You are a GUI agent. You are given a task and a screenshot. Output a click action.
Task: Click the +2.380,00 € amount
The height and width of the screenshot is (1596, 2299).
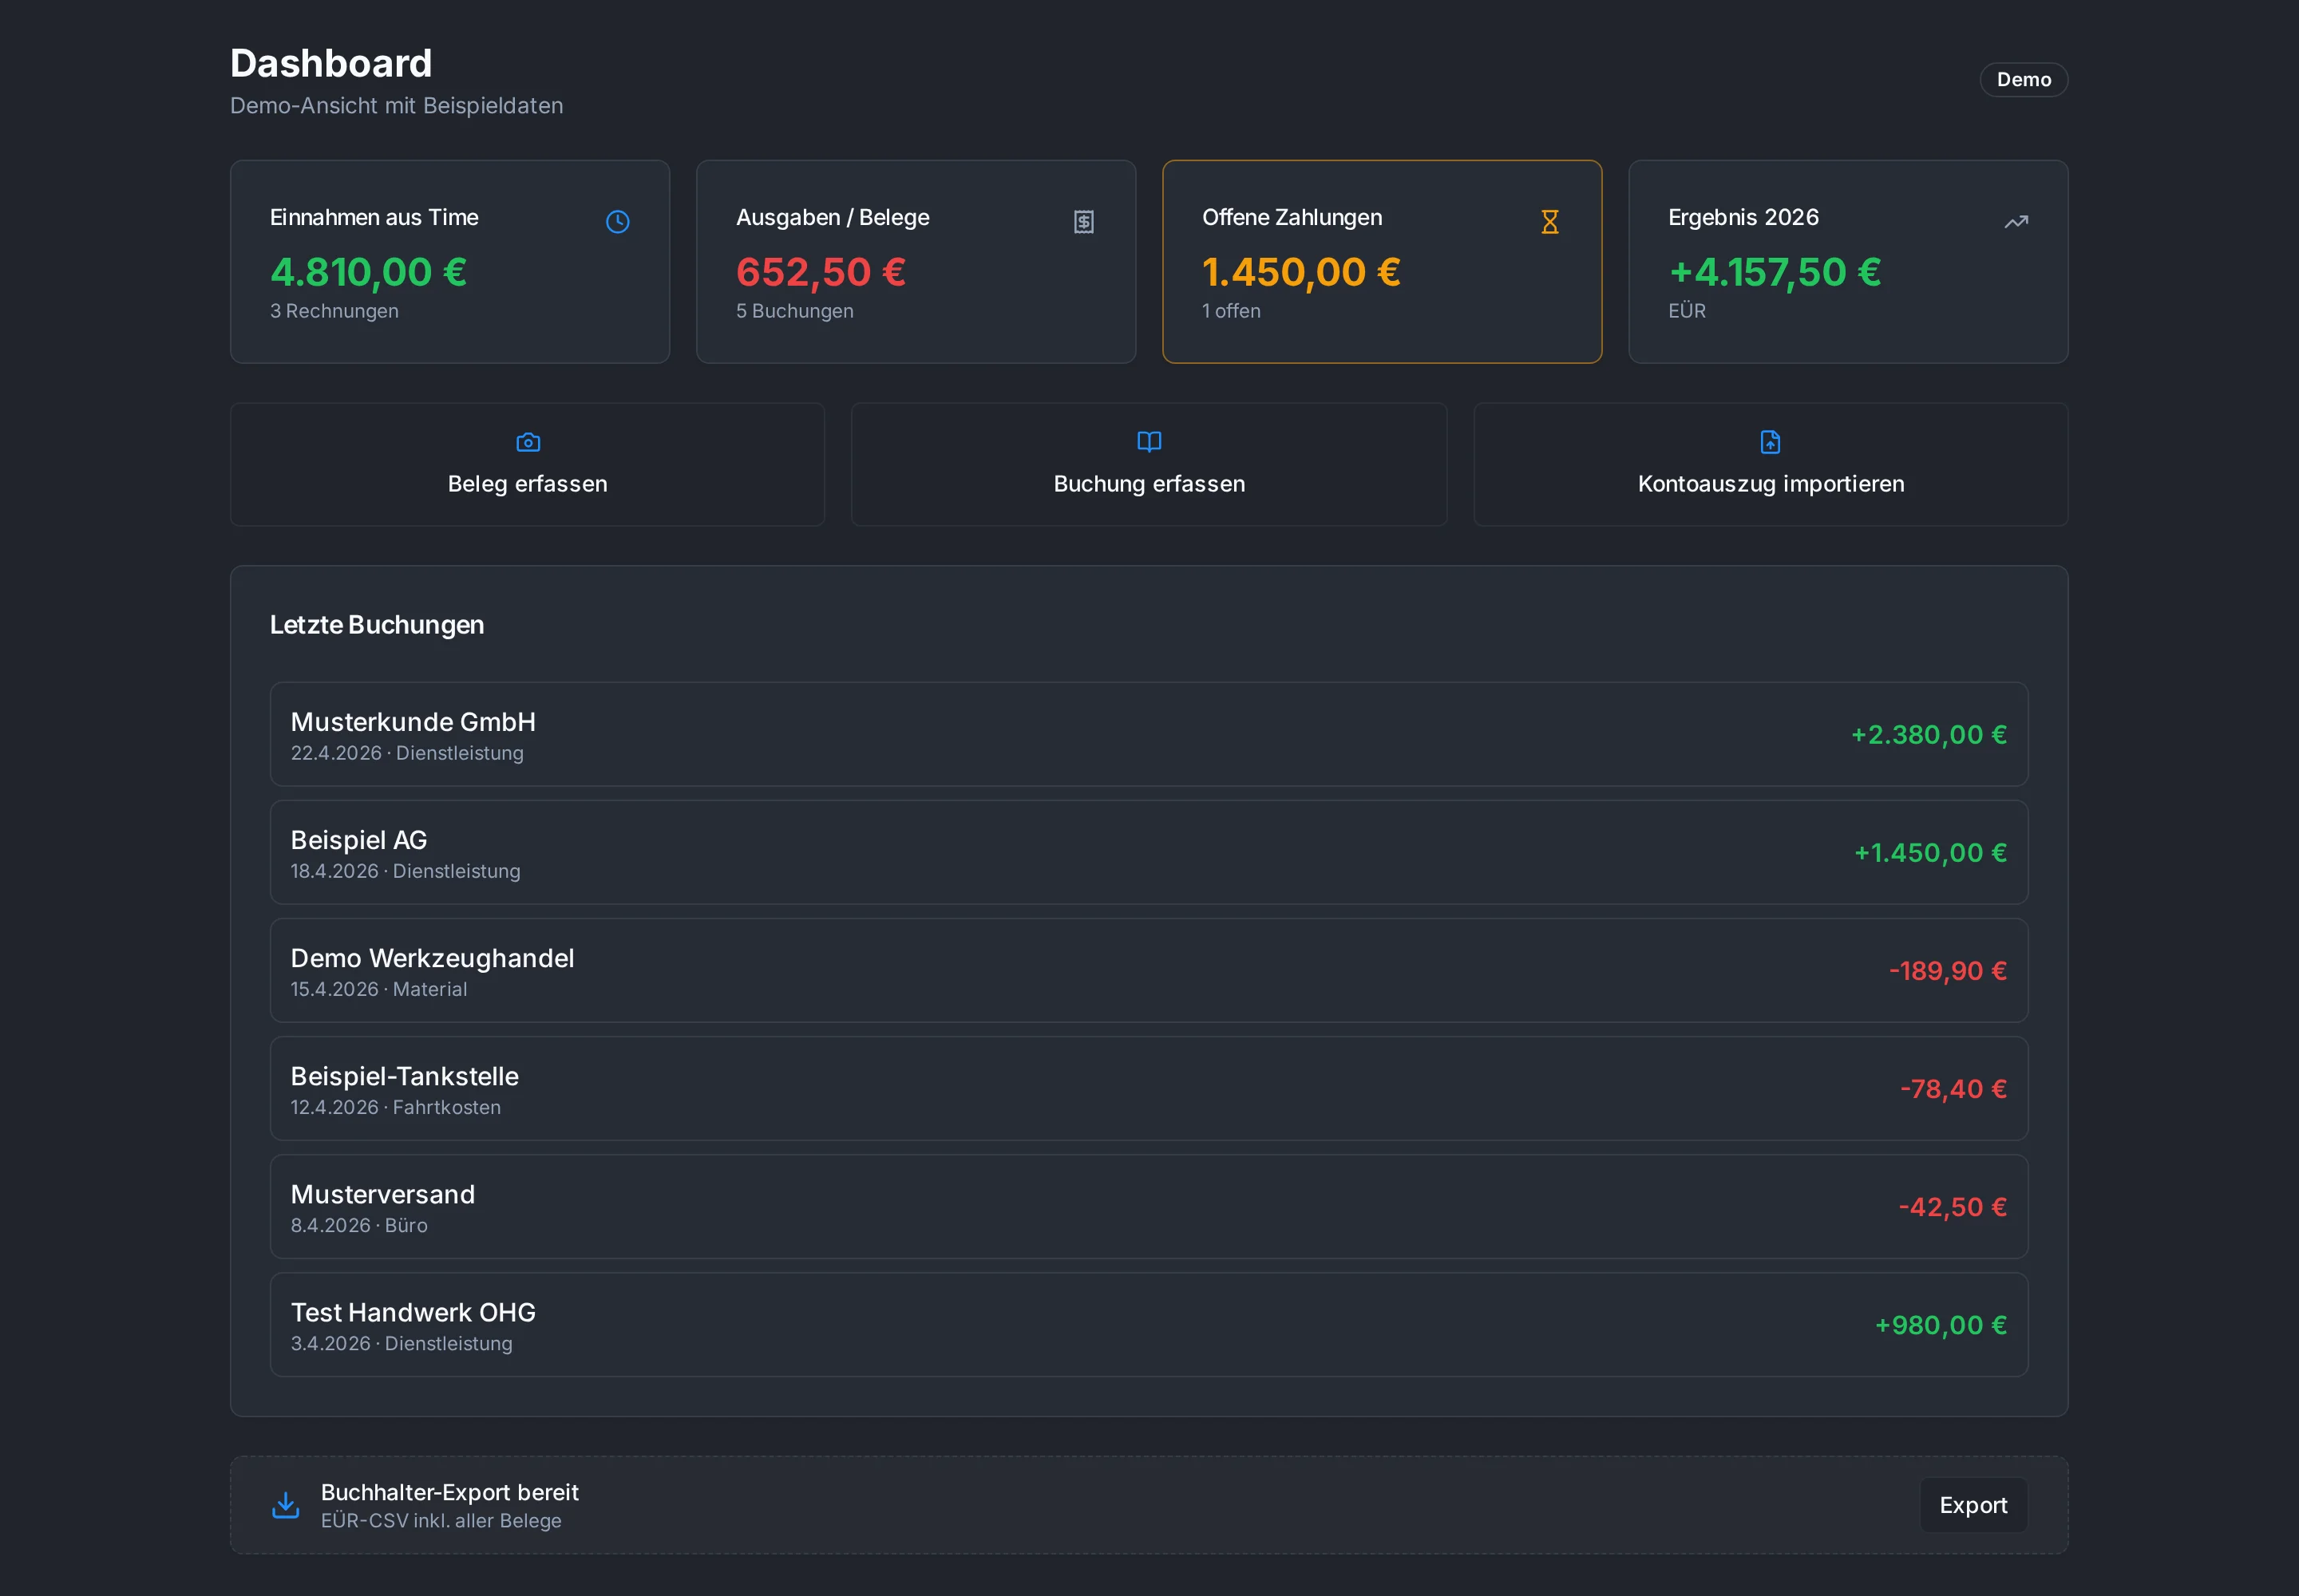[x=1929, y=735]
